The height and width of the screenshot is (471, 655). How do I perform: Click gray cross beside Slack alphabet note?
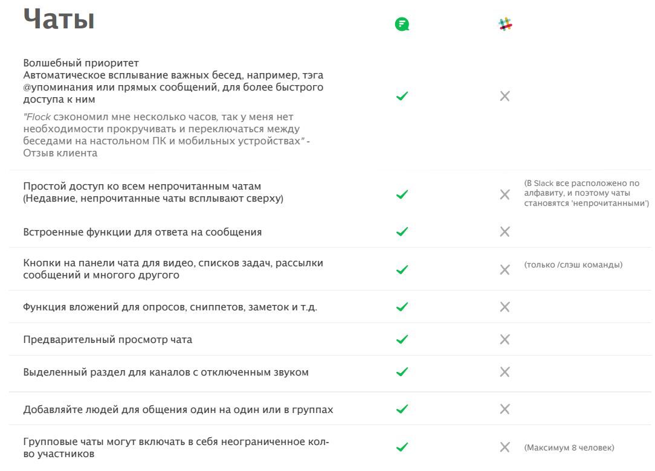pyautogui.click(x=505, y=194)
